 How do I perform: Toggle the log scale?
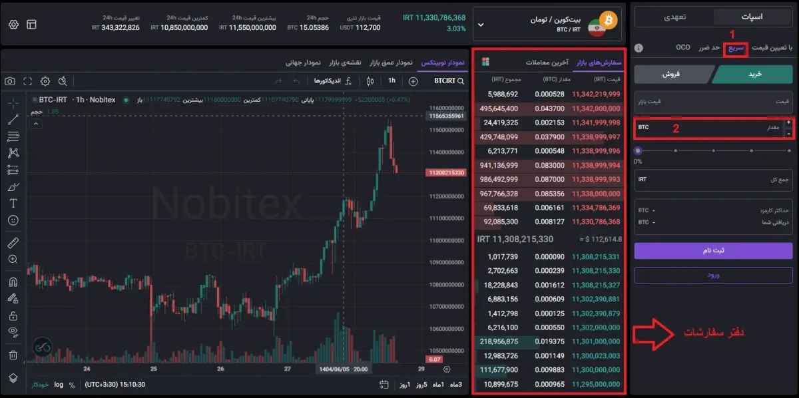(x=59, y=385)
